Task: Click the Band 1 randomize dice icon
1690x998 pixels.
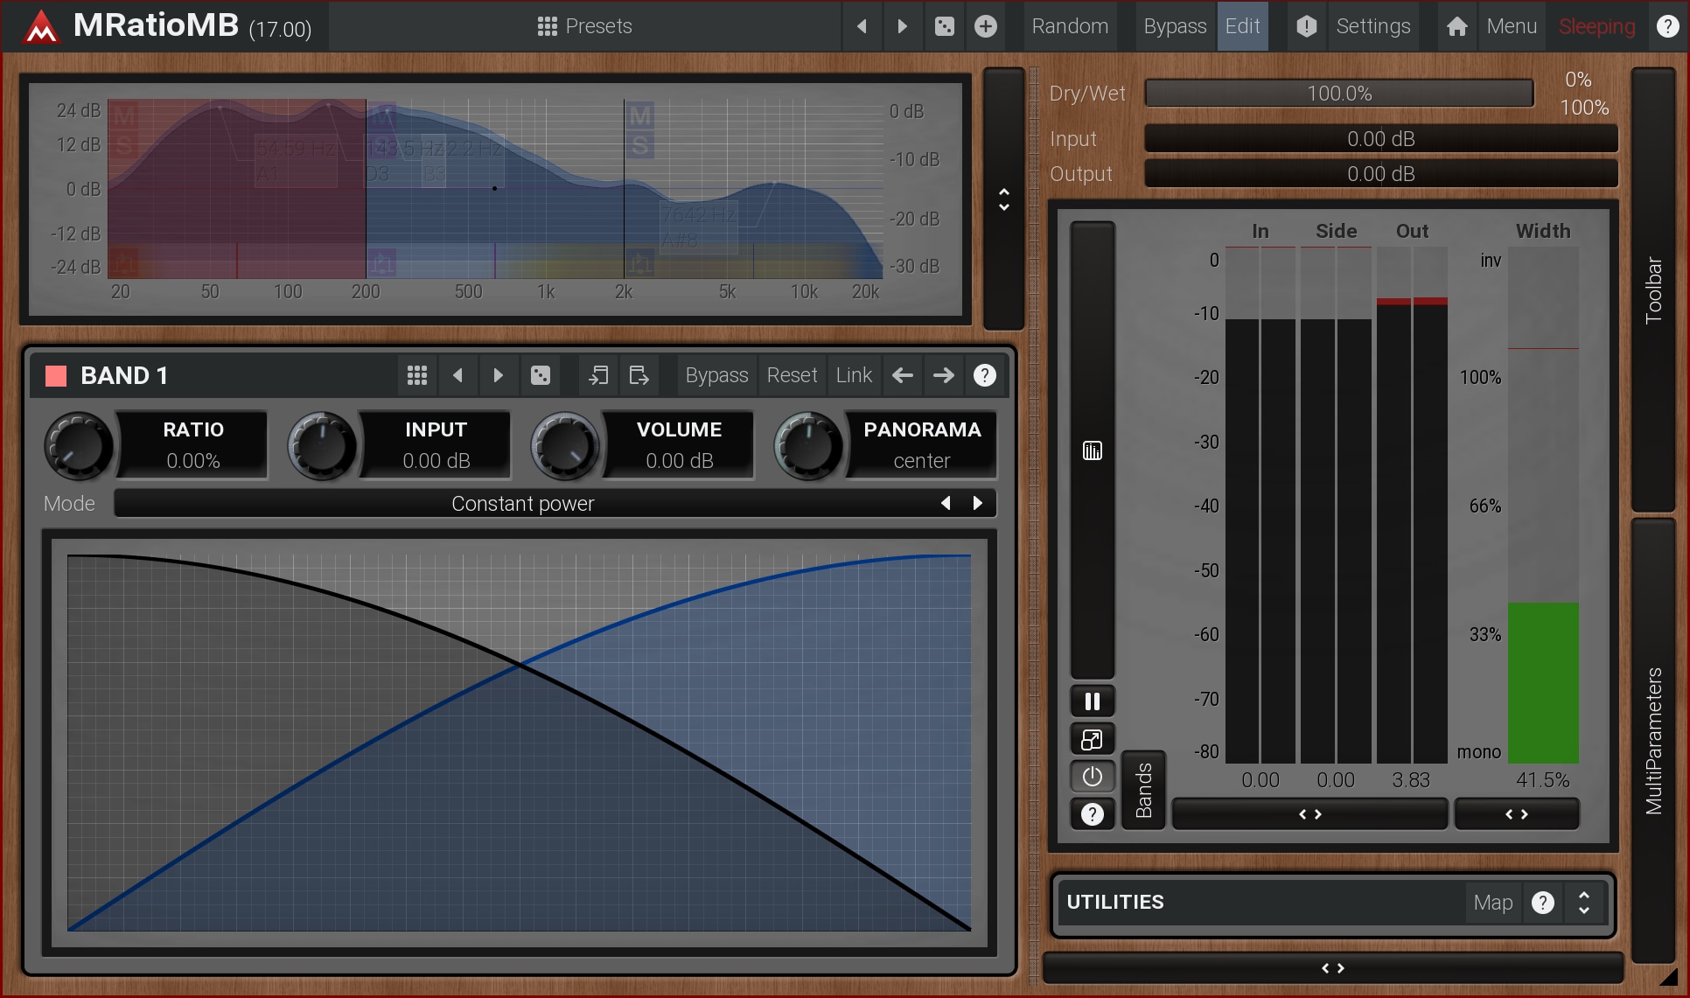Action: 541,375
